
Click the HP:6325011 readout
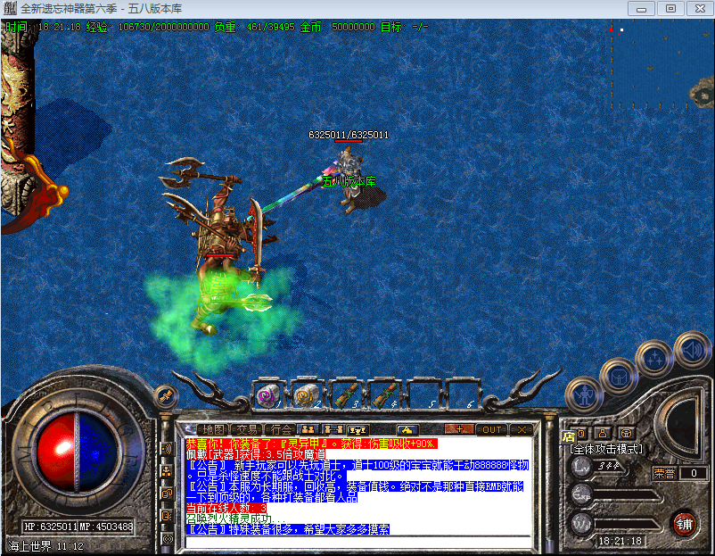click(x=50, y=527)
